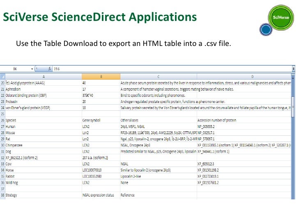Screen dimensions: 299x224
Task: Select column D header
Action: (244, 77)
